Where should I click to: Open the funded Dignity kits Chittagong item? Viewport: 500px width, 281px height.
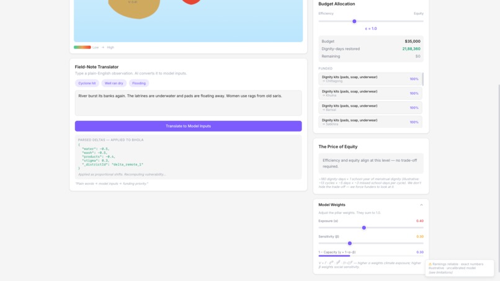pyautogui.click(x=370, y=79)
